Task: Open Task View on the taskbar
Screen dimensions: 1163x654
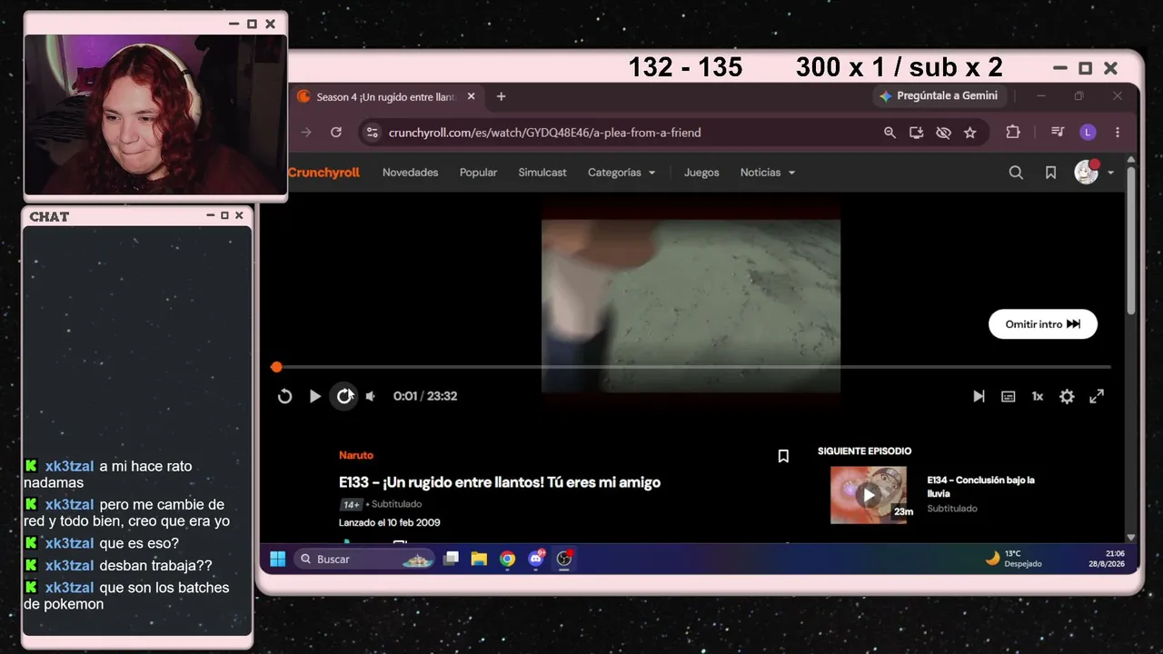Action: [x=451, y=559]
